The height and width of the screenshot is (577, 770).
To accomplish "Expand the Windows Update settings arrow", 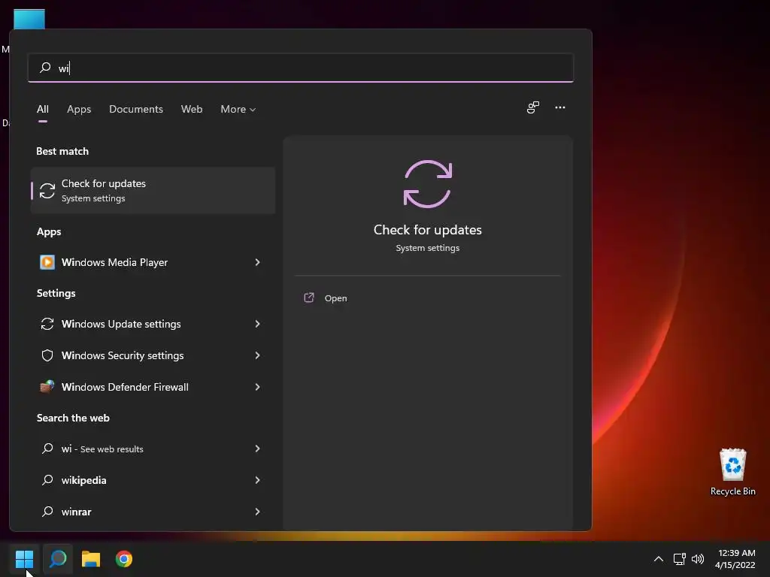I will (257, 324).
